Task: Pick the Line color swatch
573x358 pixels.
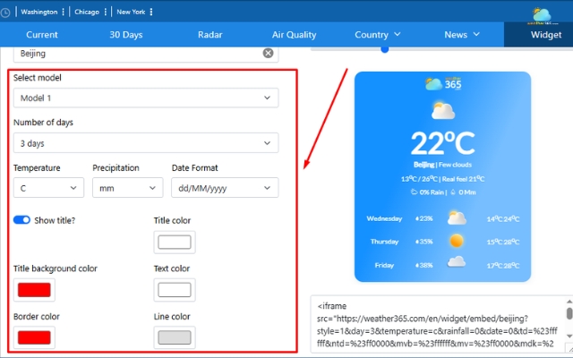Action: pyautogui.click(x=175, y=337)
